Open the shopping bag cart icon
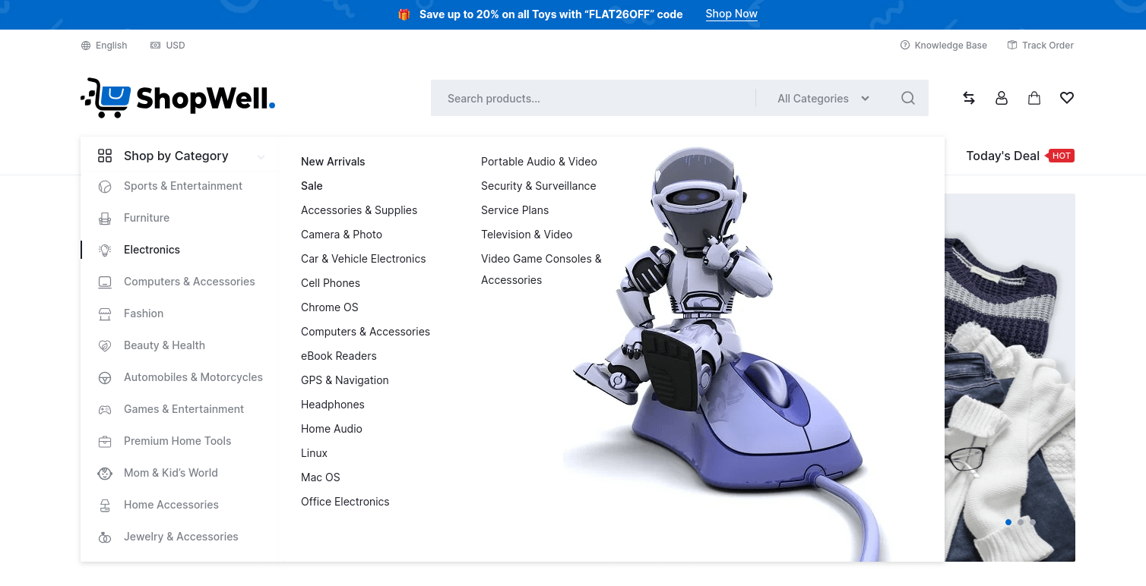The width and height of the screenshot is (1146, 586). click(x=1034, y=98)
